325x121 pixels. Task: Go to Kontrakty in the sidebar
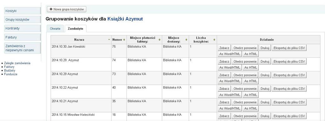pos(22,28)
